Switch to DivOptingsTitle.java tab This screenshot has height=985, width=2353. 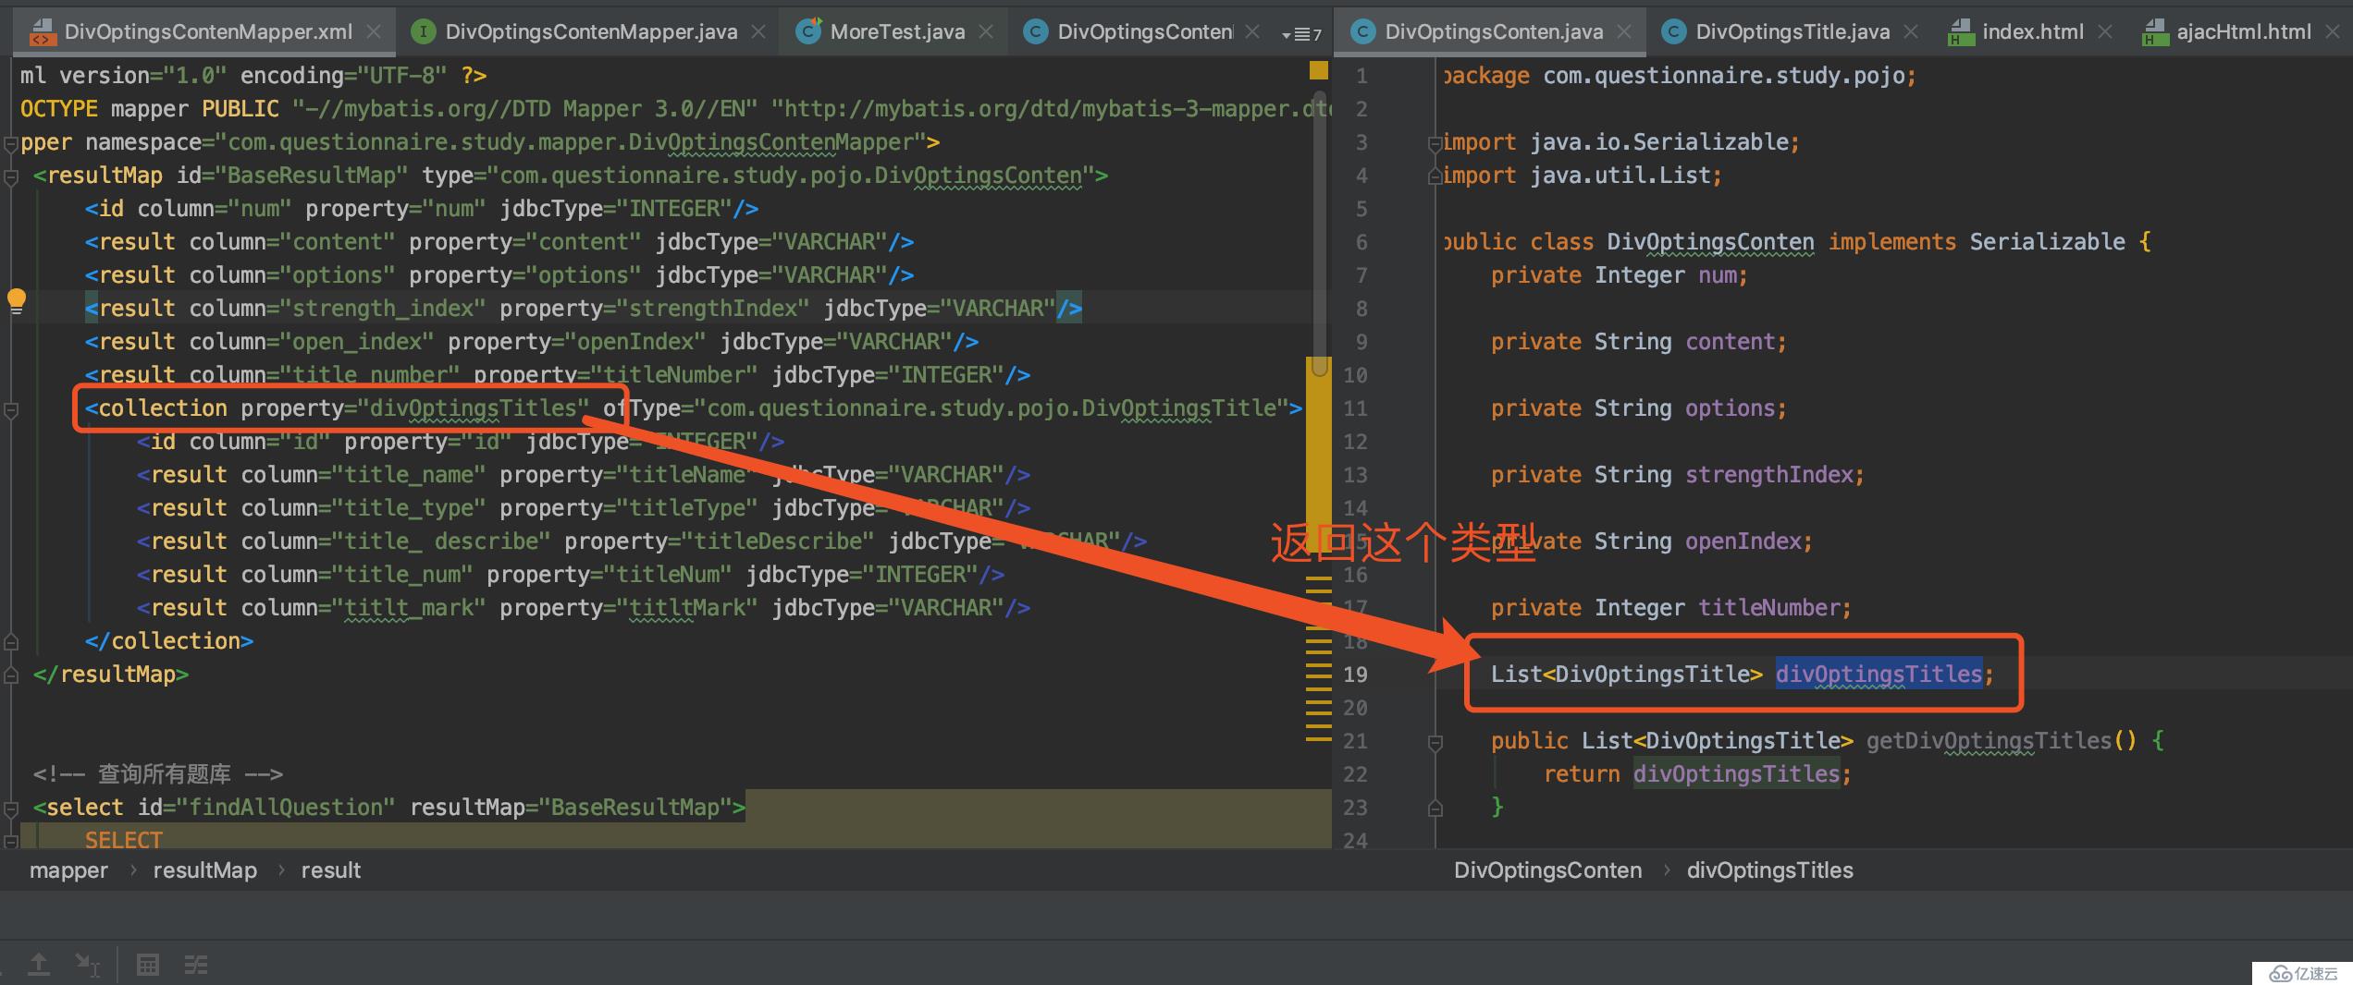[x=1792, y=31]
